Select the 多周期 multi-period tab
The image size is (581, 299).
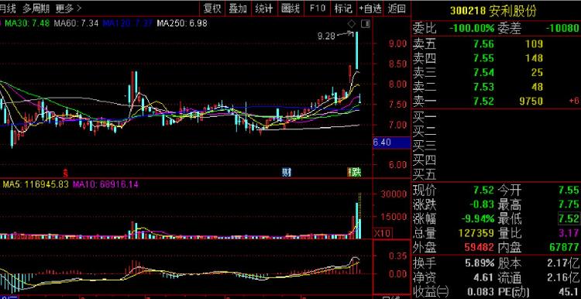36,9
